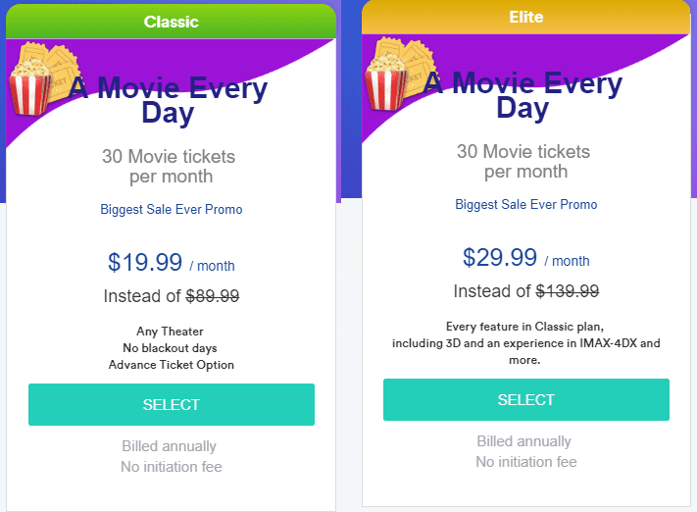697x512 pixels.
Task: Click Biggest Sale Ever Promo link in Elite
Action: [x=525, y=204]
